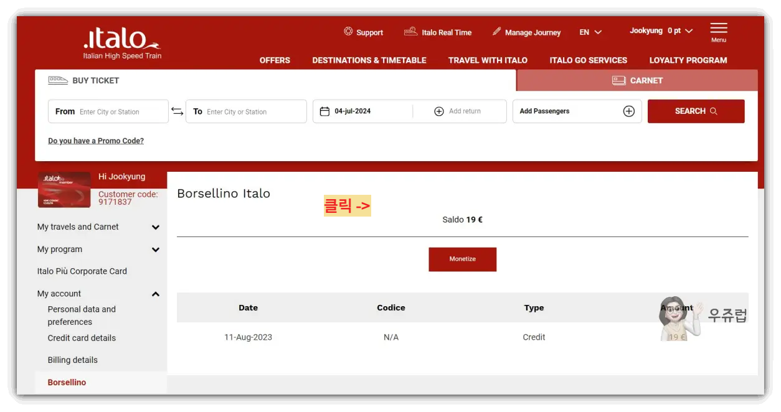Click the Add return plus icon

point(439,111)
